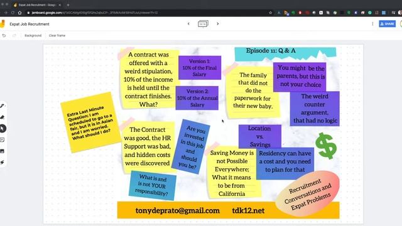Click the blue K extension icon
Image resolution: width=402 pixels, height=226 pixels.
click(x=356, y=13)
